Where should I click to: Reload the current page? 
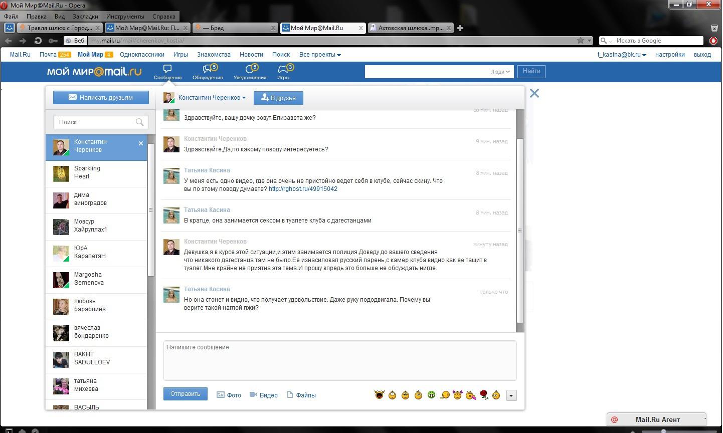38,41
